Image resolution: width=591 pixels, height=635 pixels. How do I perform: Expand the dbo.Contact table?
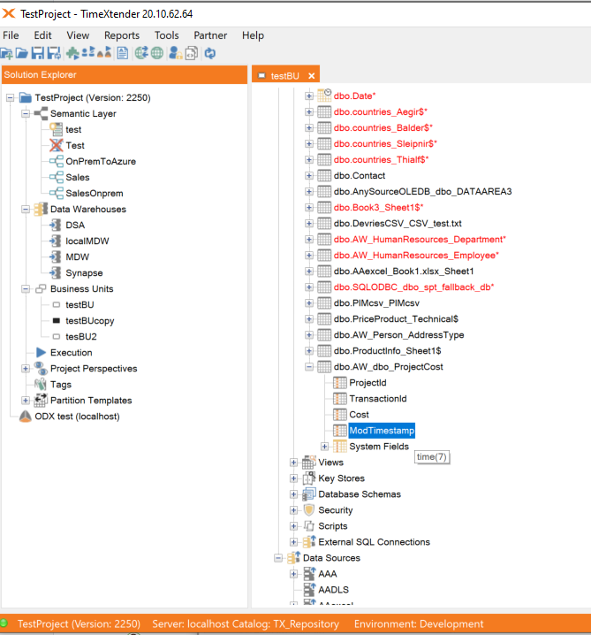(x=309, y=175)
